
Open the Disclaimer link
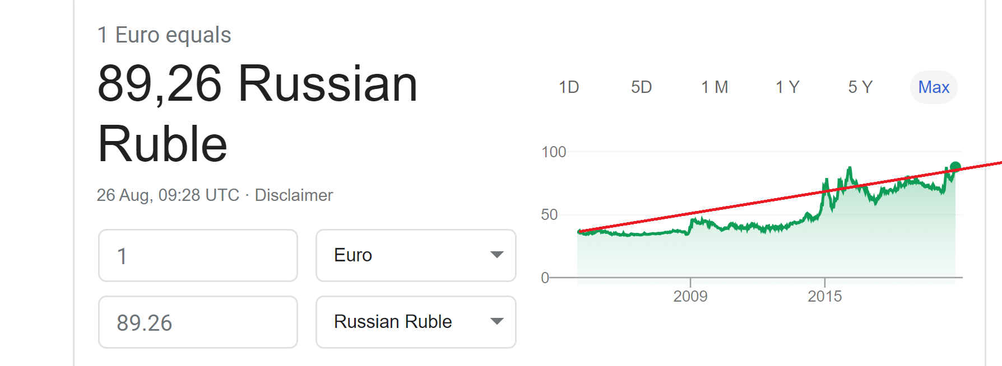point(294,195)
